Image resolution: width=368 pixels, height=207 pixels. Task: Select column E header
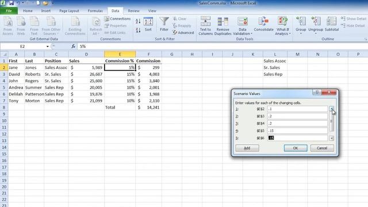[x=120, y=54]
